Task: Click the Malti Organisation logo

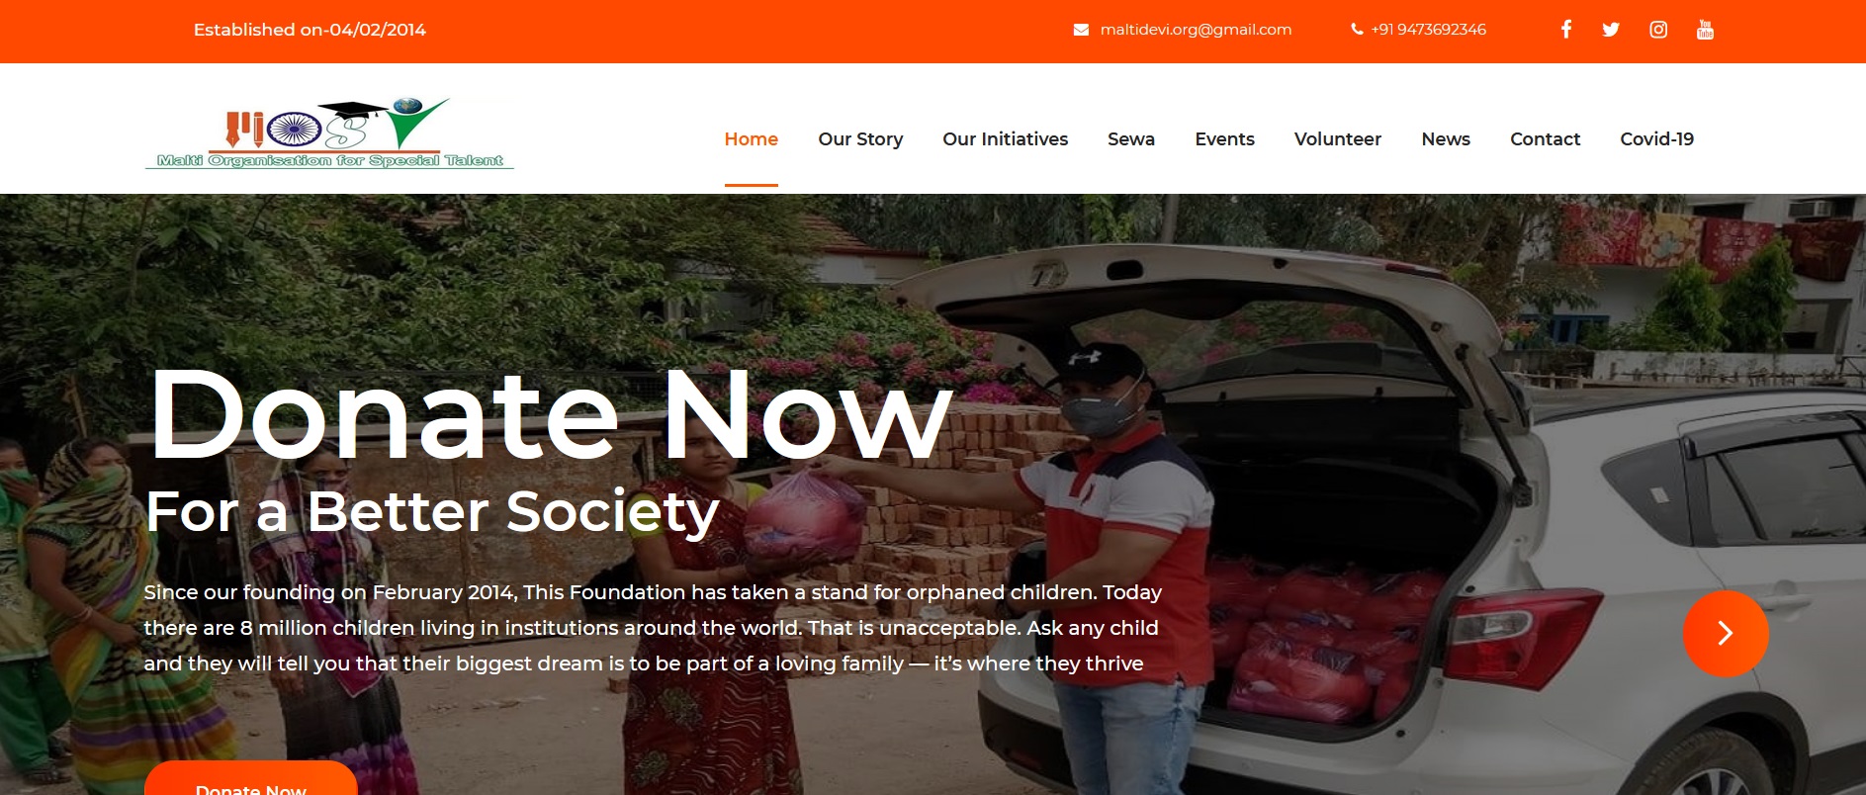Action: [329, 133]
